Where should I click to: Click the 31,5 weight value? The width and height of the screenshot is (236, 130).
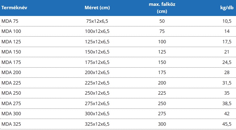pos(227,83)
